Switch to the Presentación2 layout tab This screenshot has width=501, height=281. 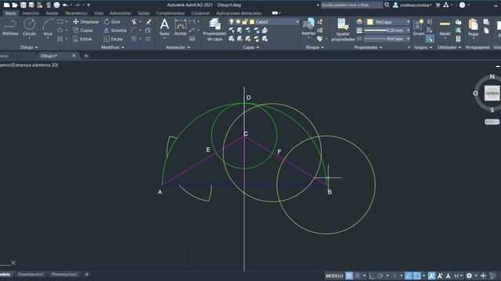click(x=64, y=274)
